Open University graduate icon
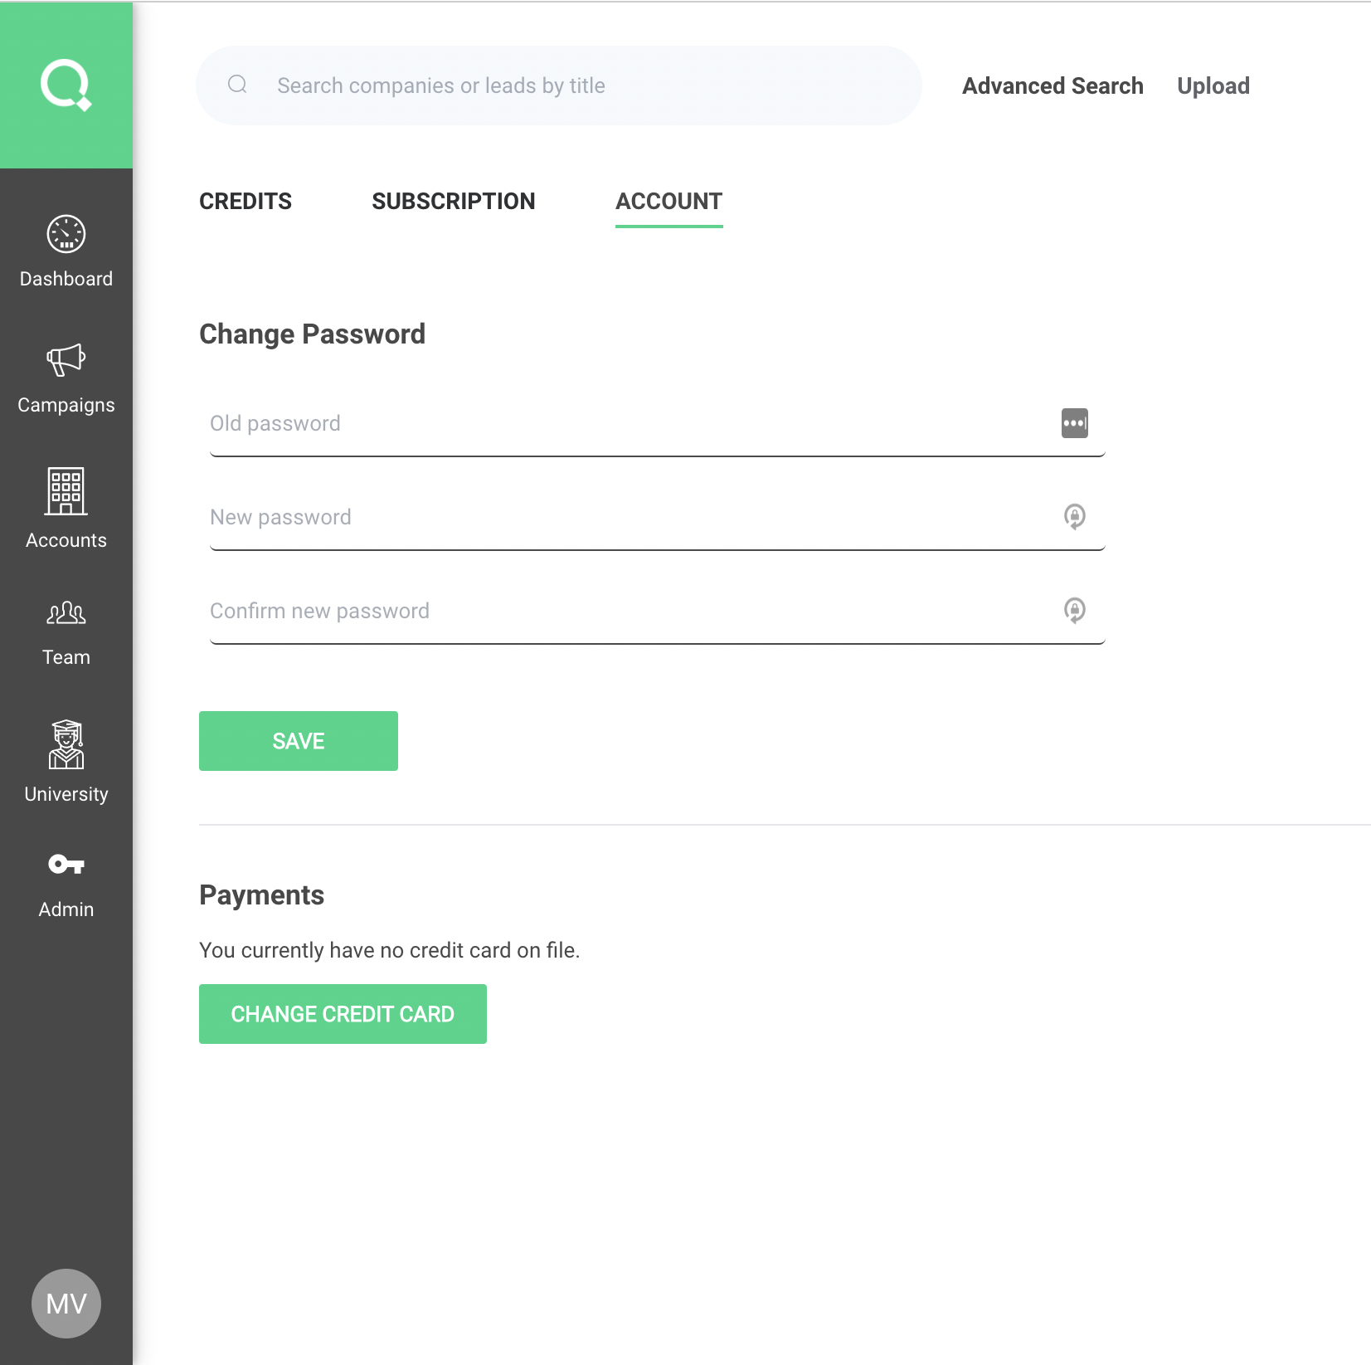This screenshot has height=1365, width=1371. point(66,745)
